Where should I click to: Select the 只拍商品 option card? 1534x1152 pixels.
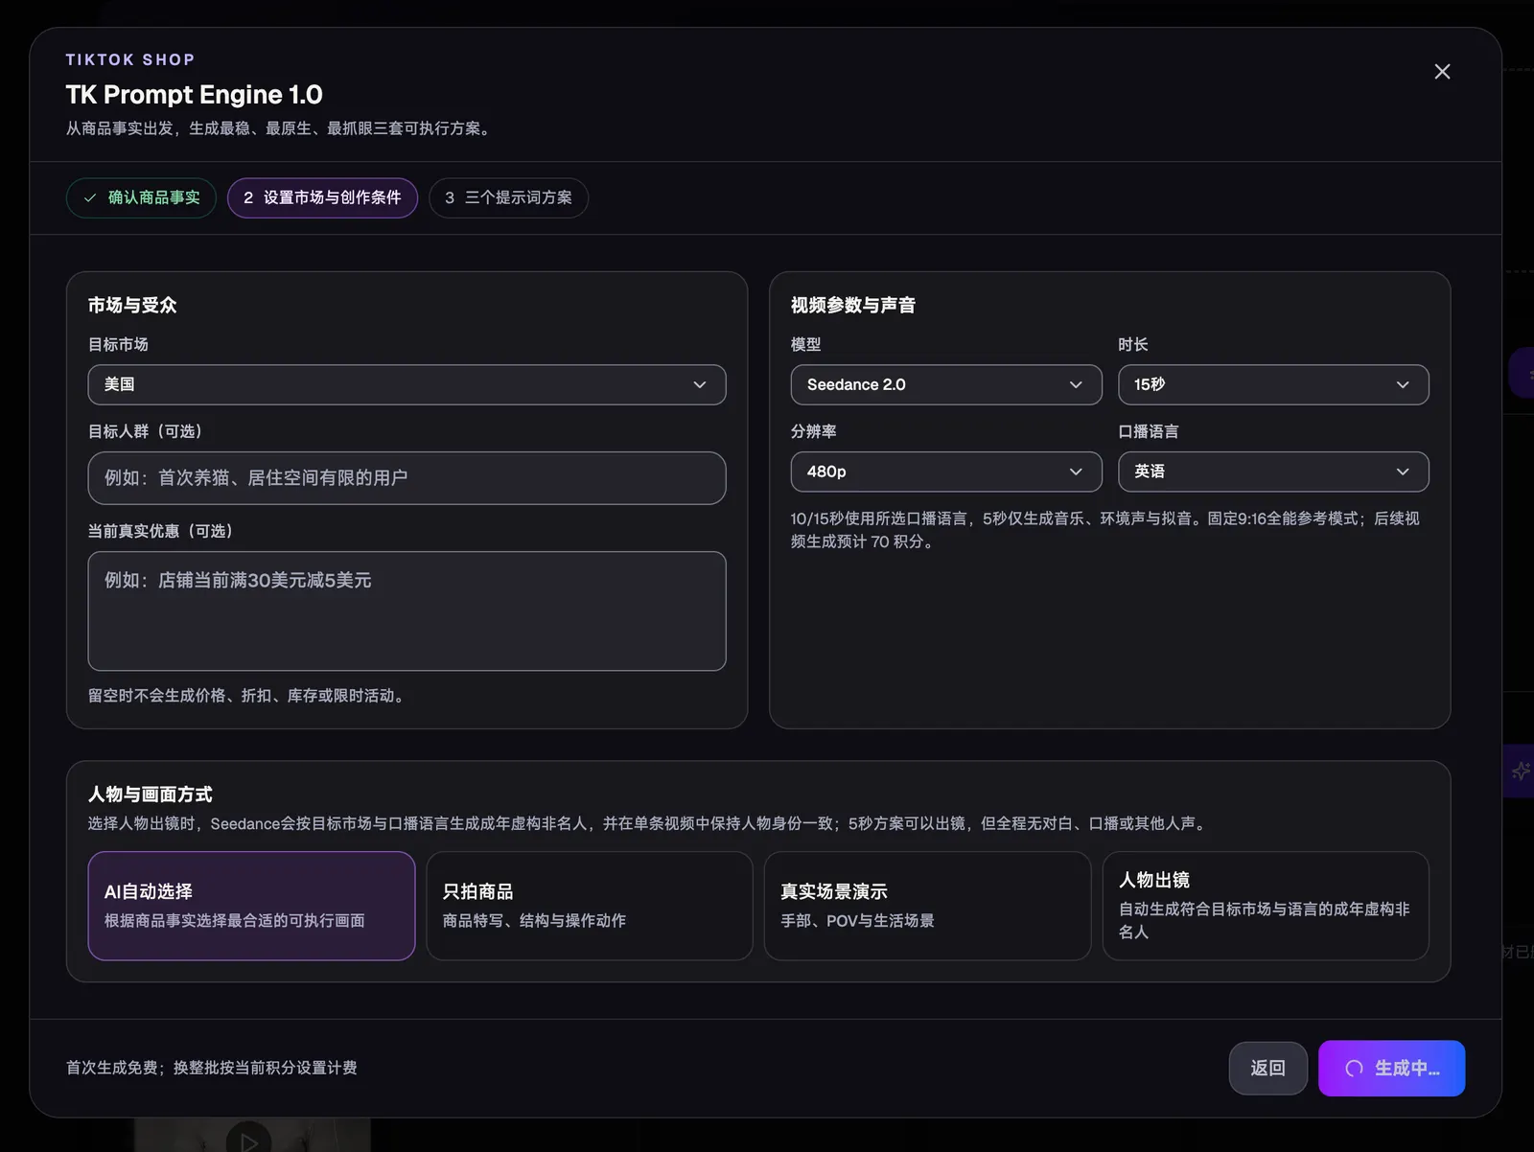click(590, 906)
